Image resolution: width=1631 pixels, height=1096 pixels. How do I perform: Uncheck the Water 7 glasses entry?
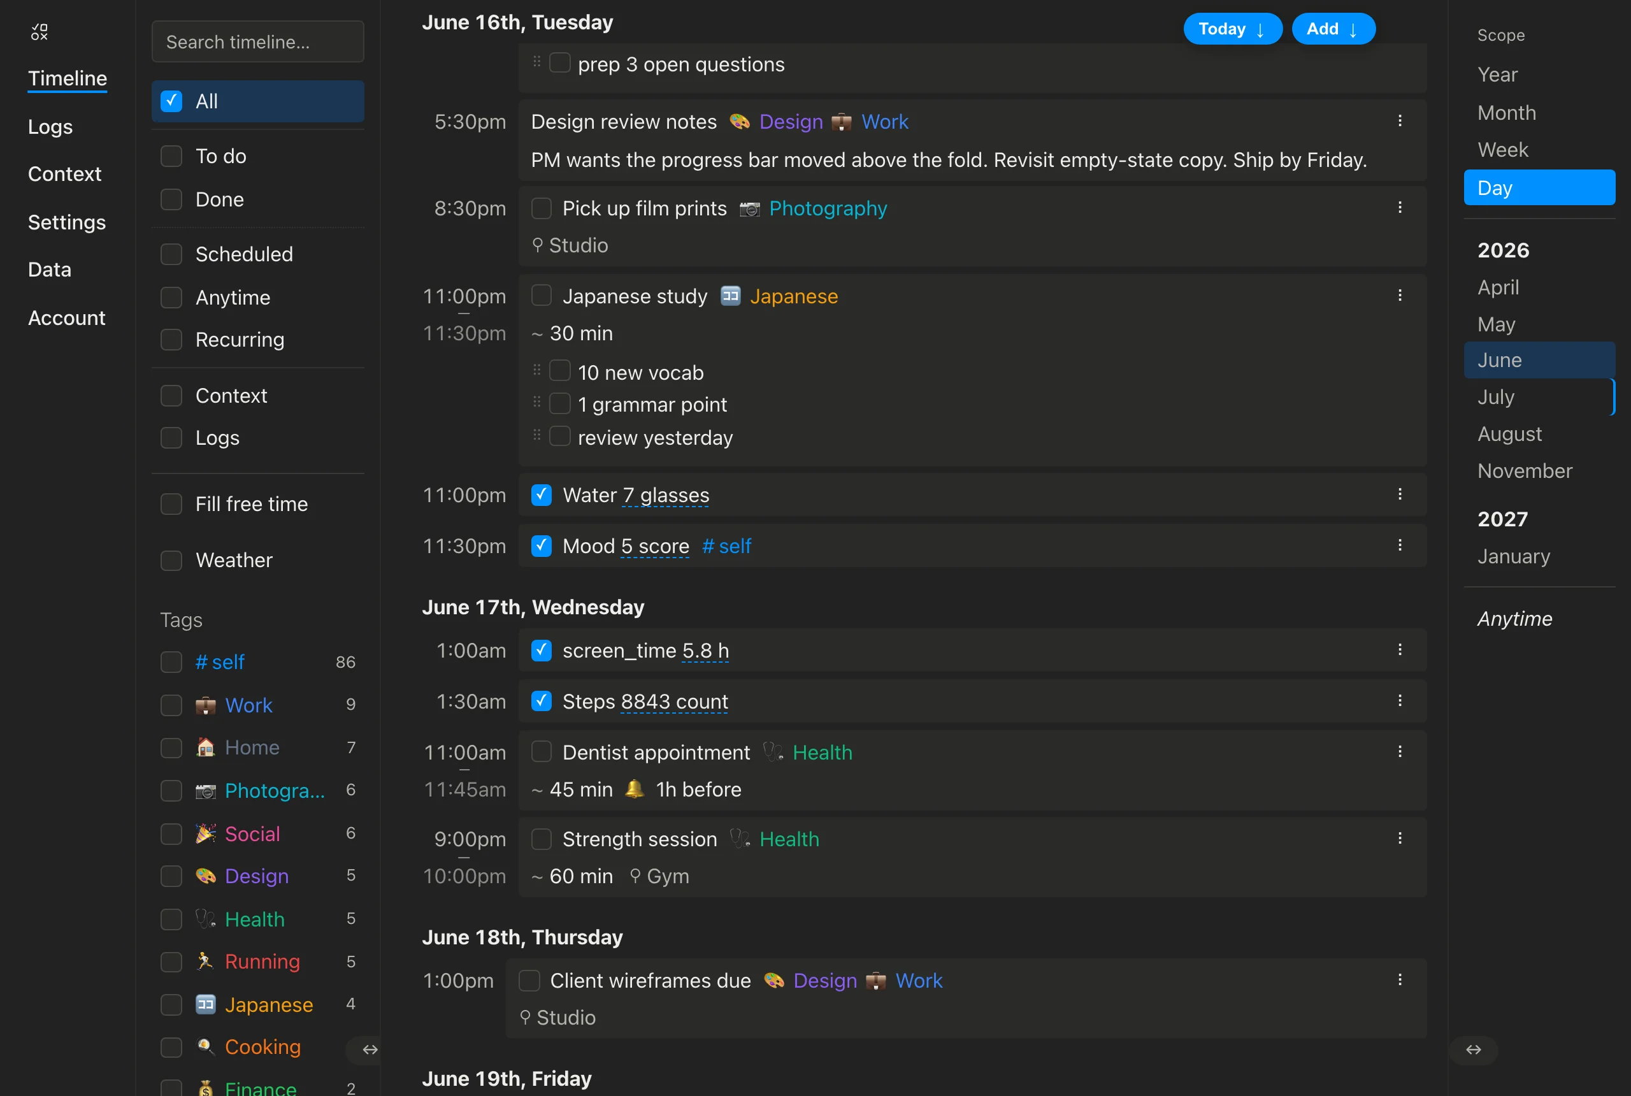[x=542, y=495]
